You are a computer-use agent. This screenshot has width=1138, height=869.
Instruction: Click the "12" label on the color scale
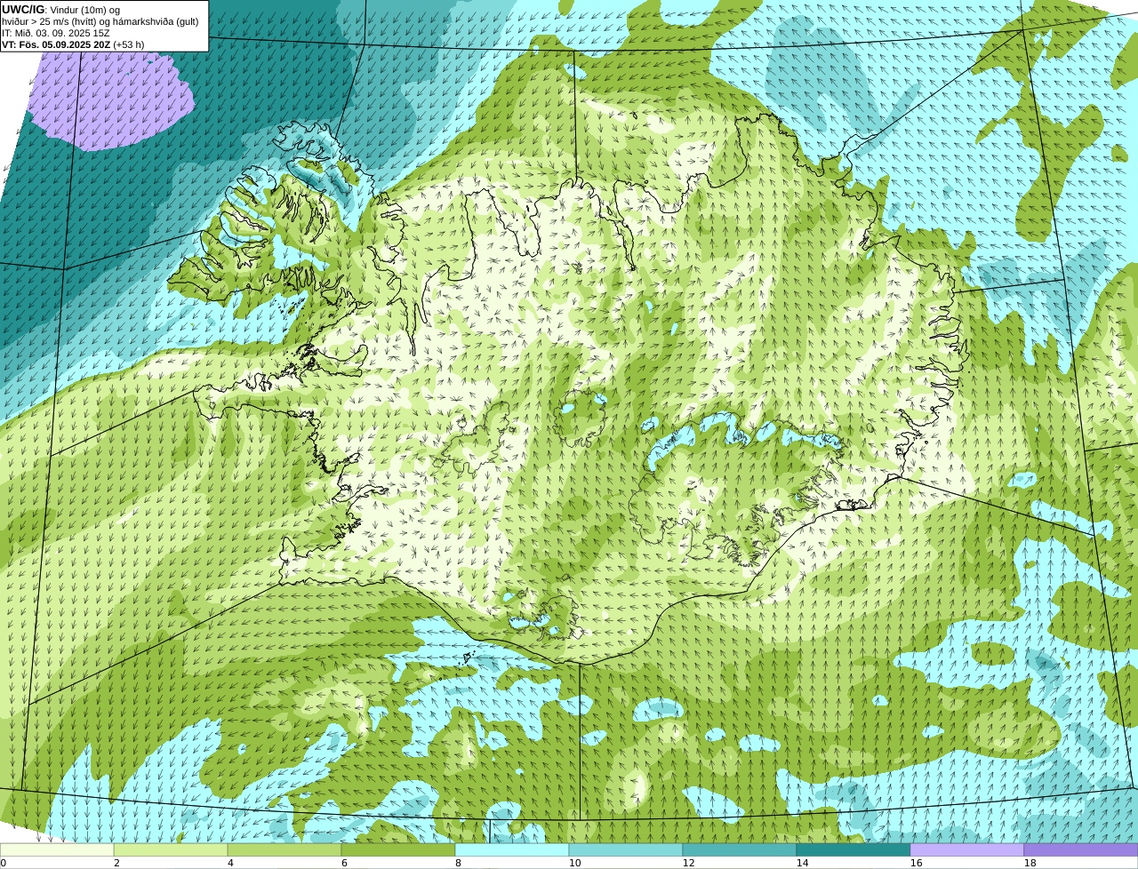[688, 863]
